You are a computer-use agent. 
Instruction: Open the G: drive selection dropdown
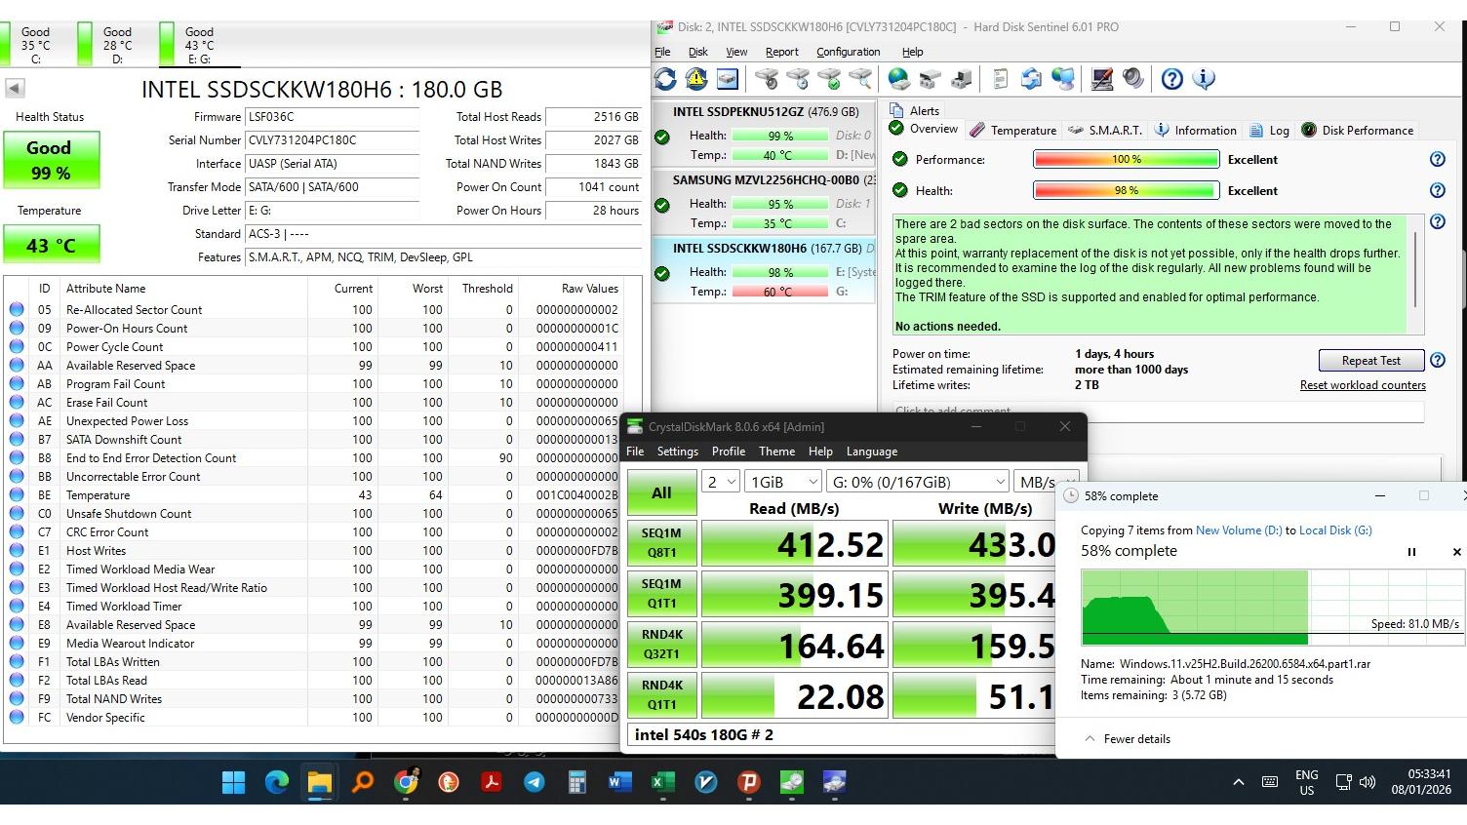click(x=917, y=482)
